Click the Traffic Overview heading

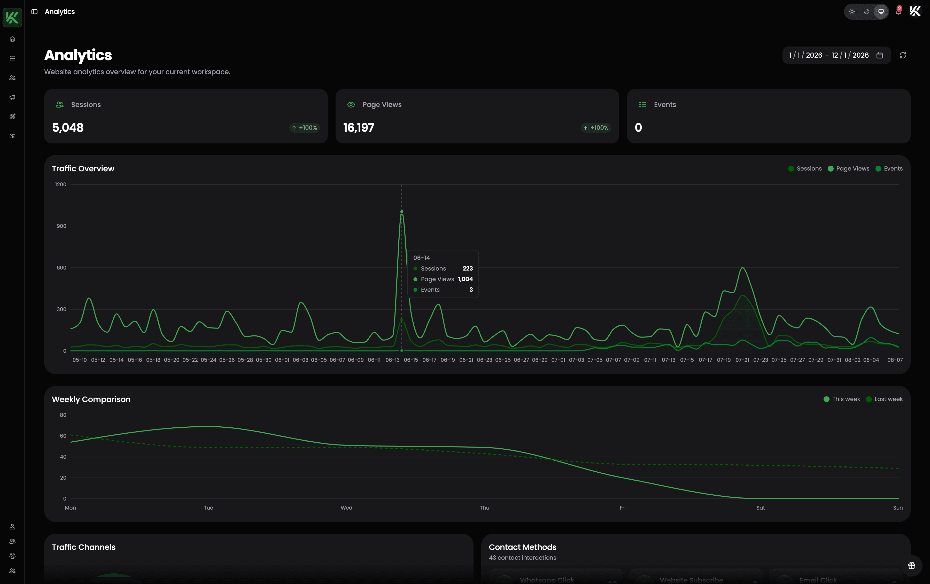pos(83,169)
